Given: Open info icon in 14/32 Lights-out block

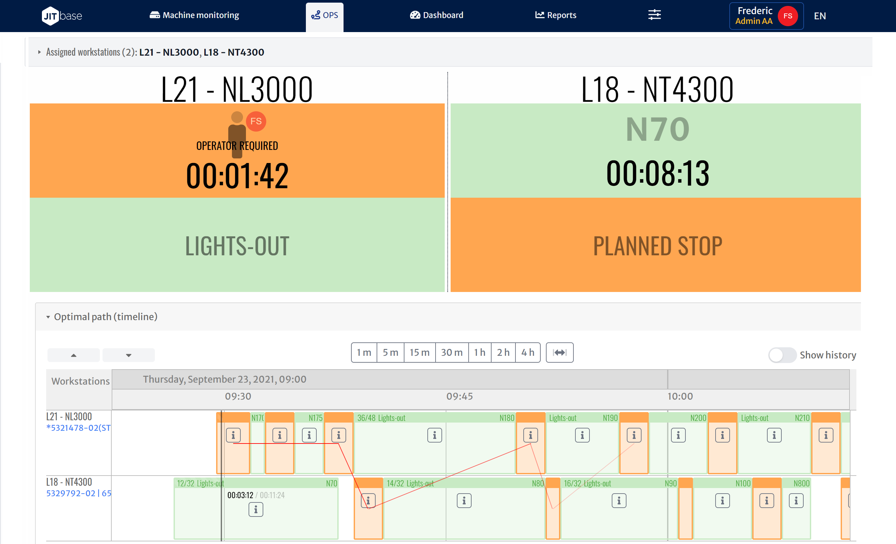Looking at the screenshot, I should coord(464,501).
